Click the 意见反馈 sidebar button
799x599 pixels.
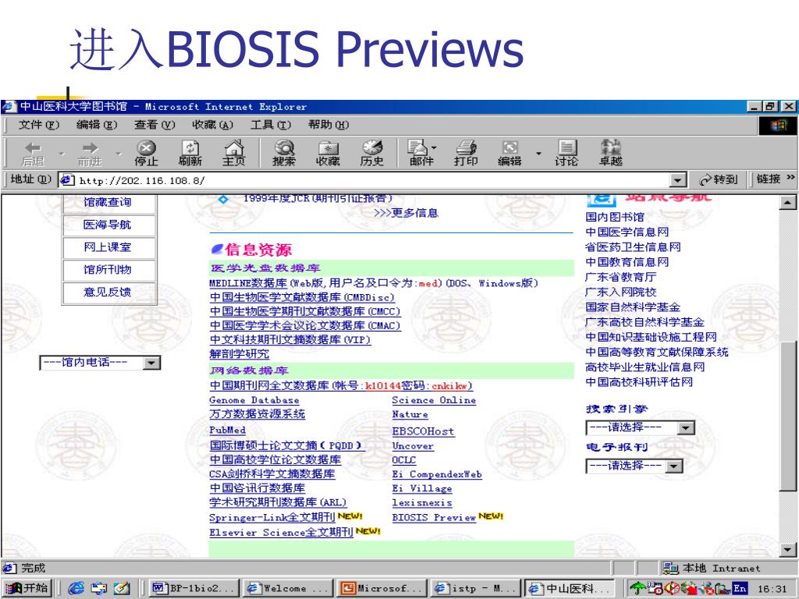click(x=108, y=292)
